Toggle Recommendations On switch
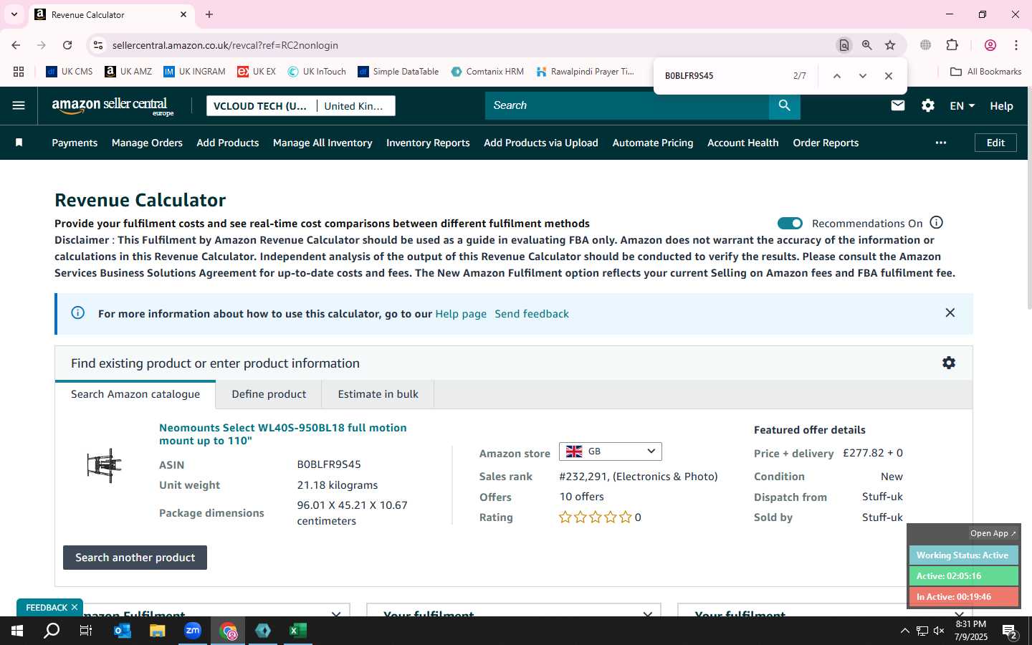Screen dimensions: 1032x645 coord(790,224)
